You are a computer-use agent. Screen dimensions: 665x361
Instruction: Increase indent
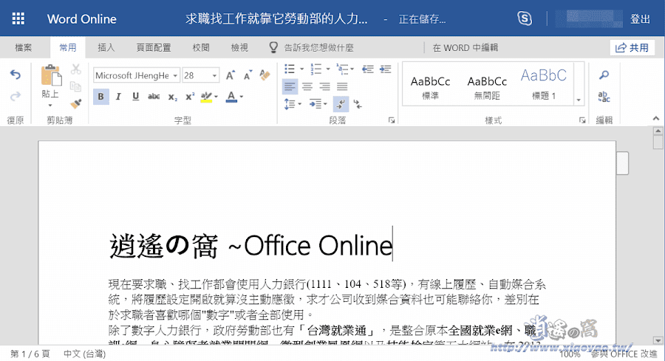point(386,69)
